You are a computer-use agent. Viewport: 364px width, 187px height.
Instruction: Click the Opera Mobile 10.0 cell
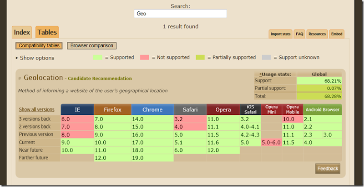click(293, 119)
